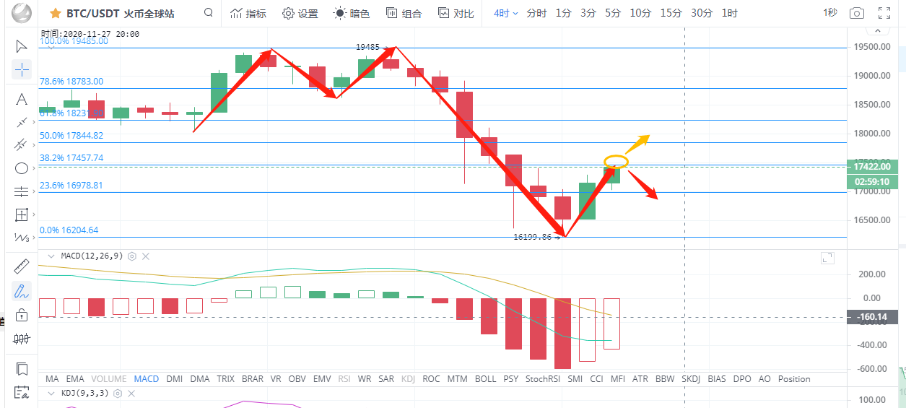Pick the ruler measurement tool
Image resolution: width=906 pixels, height=408 pixels.
point(21,266)
